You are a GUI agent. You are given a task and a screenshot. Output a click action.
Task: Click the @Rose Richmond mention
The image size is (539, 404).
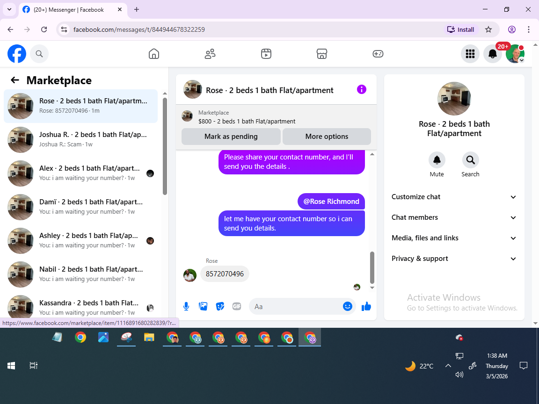[331, 202]
